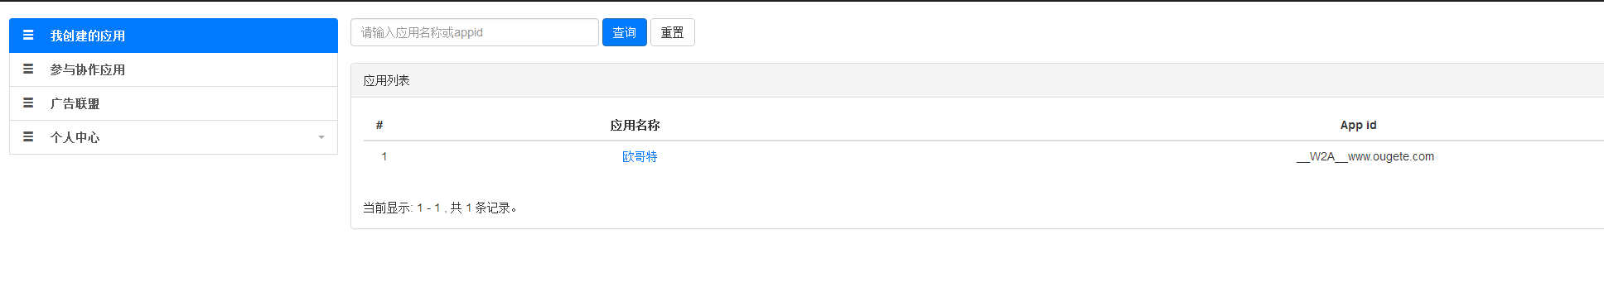1604x301 pixels.
Task: Open the 欧哥特 application link
Action: pos(640,156)
